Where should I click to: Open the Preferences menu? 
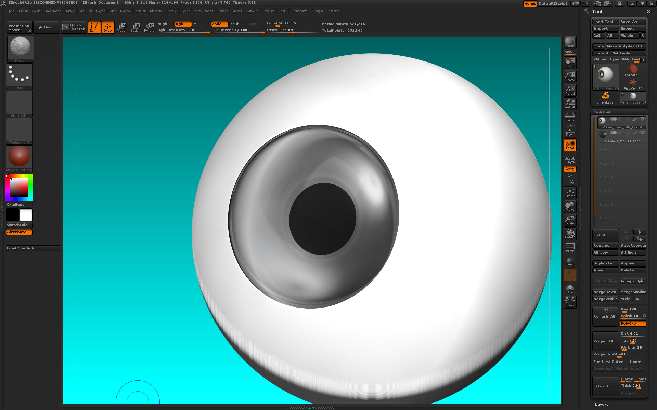[203, 11]
